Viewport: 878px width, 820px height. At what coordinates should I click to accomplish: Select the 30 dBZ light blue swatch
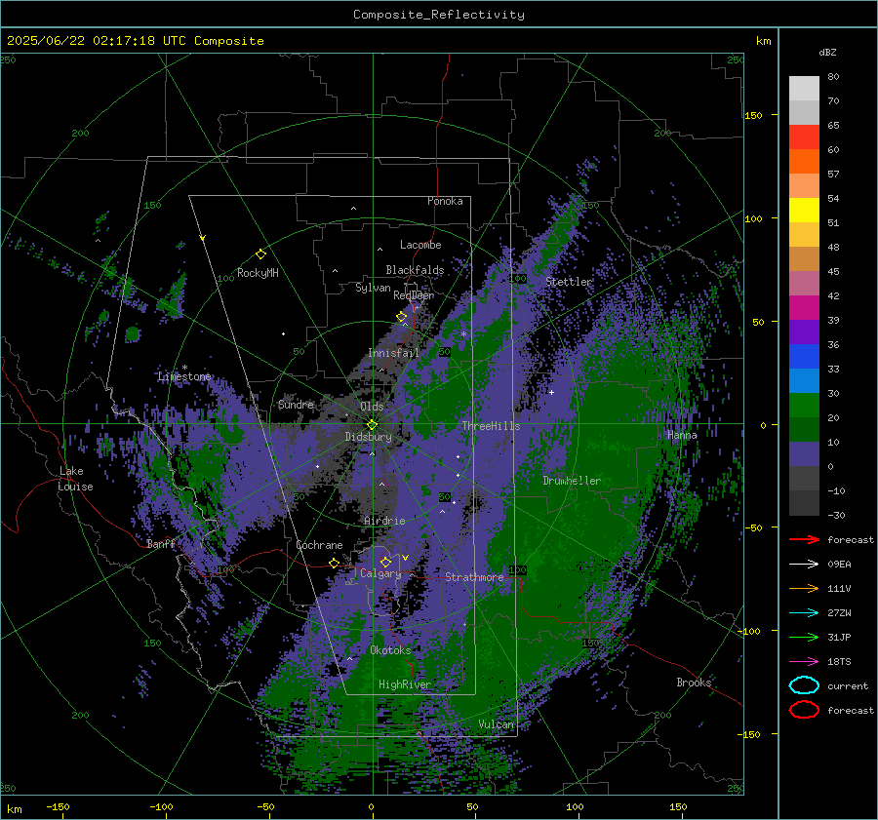tap(804, 380)
